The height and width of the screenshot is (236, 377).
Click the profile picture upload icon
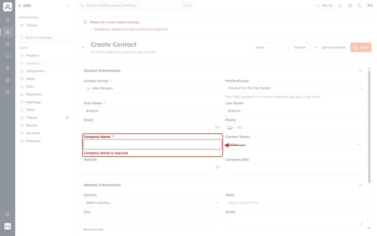[362, 89]
